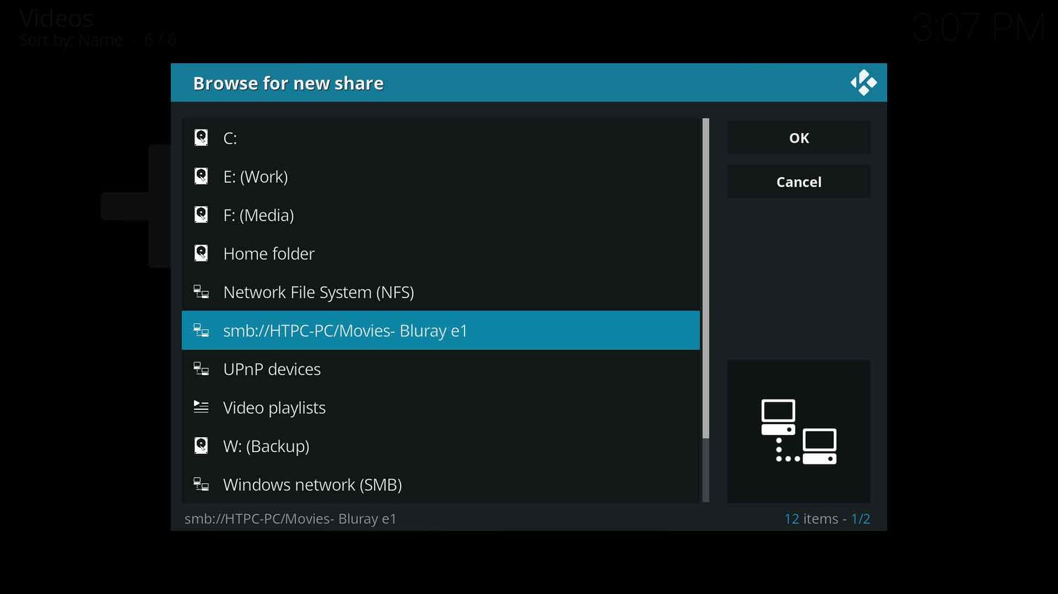Click the network icon beside Windows network (SMB)
The height and width of the screenshot is (594, 1058).
pos(201,484)
